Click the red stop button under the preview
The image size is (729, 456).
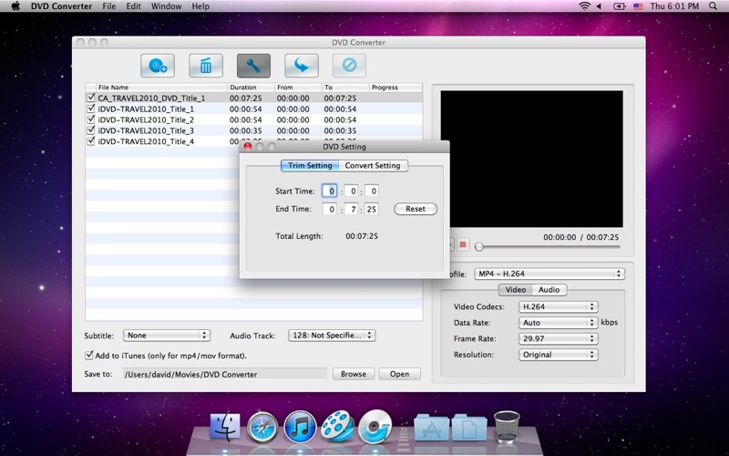[x=463, y=244]
